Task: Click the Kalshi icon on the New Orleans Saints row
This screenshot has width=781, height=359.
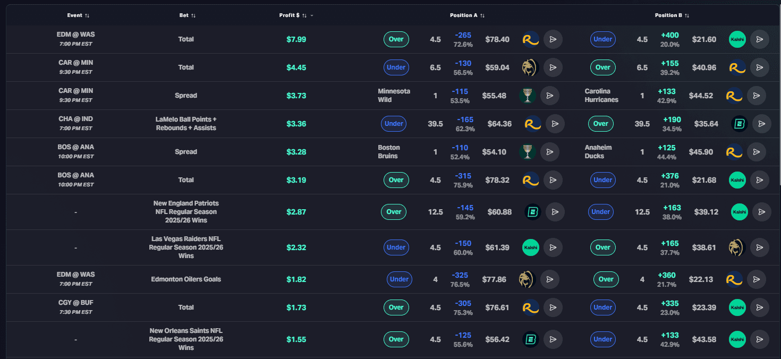Action: [737, 339]
